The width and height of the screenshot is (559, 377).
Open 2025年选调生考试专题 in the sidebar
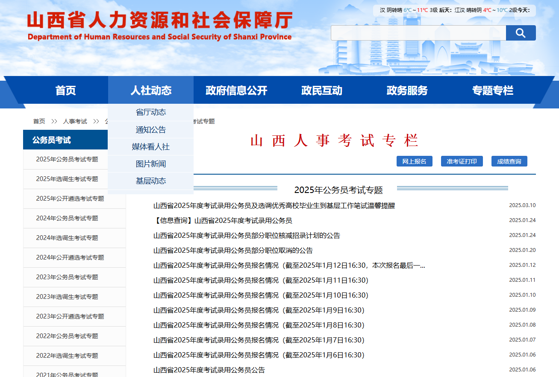(67, 179)
